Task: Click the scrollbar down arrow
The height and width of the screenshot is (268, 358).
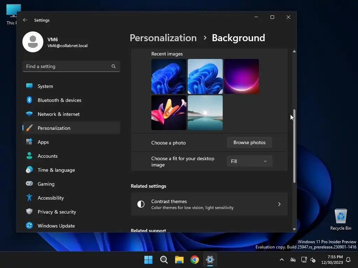Action: pos(294,229)
